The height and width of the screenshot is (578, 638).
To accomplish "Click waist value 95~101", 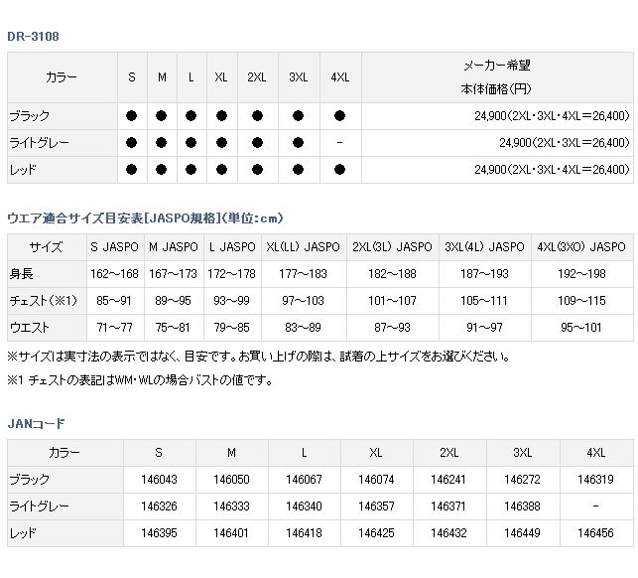I will pyautogui.click(x=581, y=328).
